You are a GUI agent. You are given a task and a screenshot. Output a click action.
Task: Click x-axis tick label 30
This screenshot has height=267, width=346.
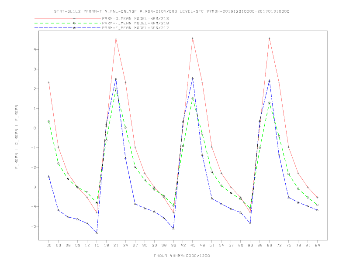coord(145,245)
